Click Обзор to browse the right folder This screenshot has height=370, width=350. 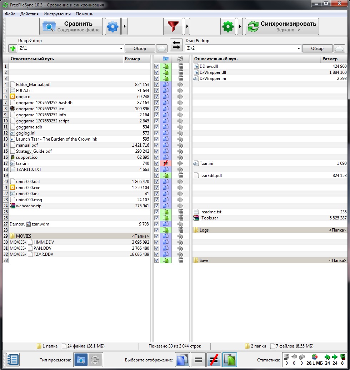[317, 49]
